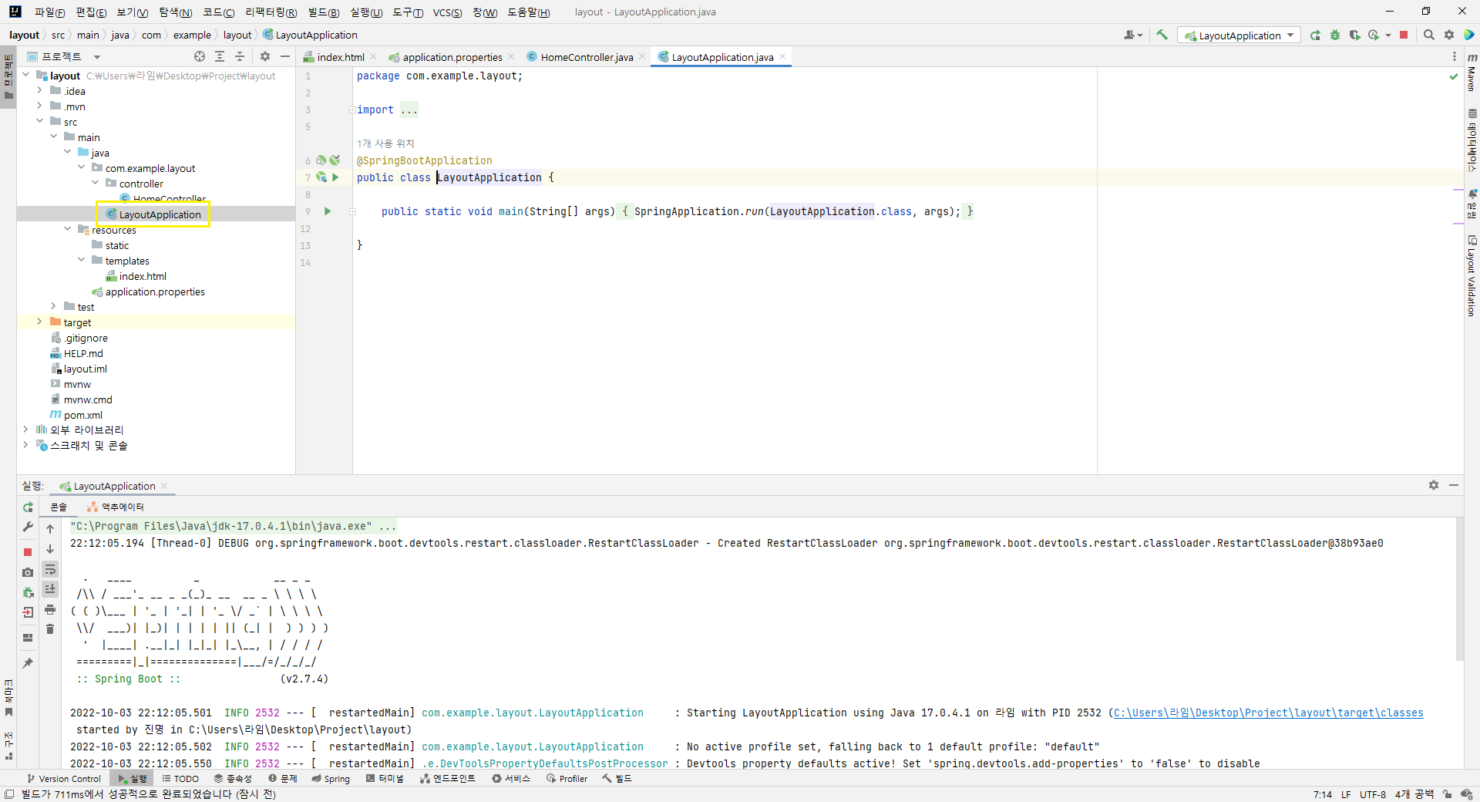Click scroll up arrow in console toolbar

50,529
